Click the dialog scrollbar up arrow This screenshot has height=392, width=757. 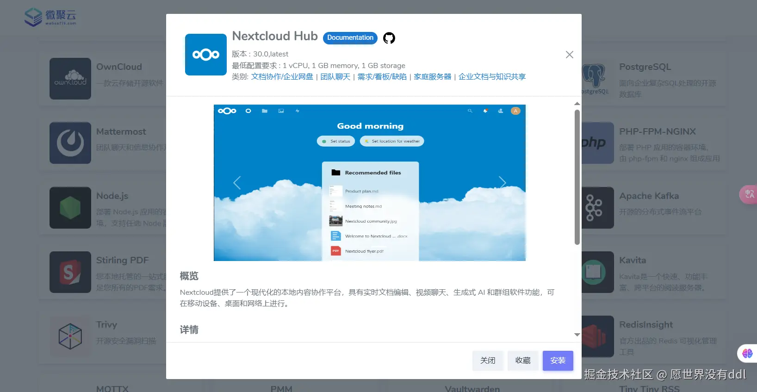[577, 104]
